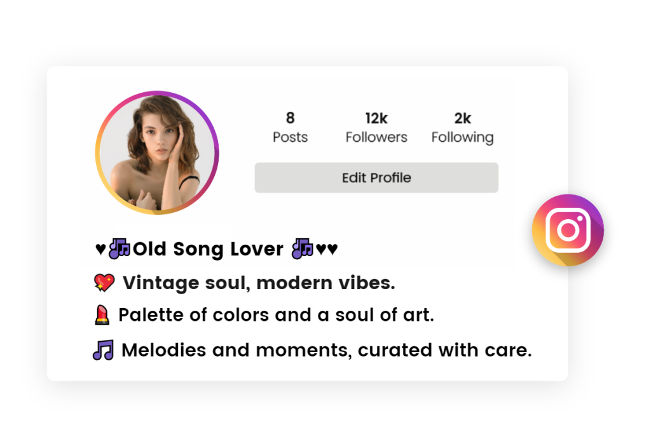Viewport: 651px width, 434px height.
Task: Click the Edit Profile button
Action: pyautogui.click(x=376, y=177)
